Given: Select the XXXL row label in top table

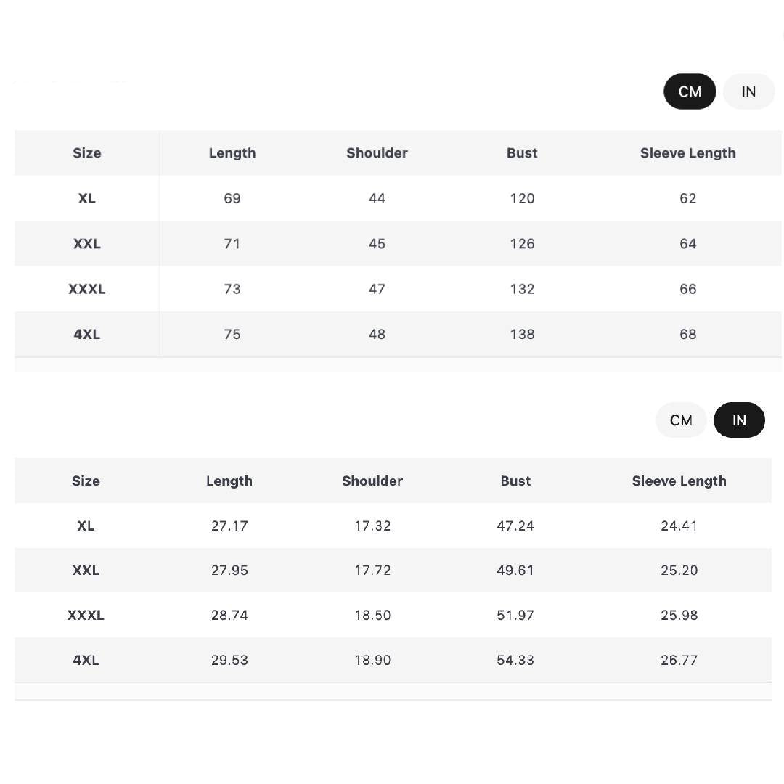Looking at the screenshot, I should 86,289.
